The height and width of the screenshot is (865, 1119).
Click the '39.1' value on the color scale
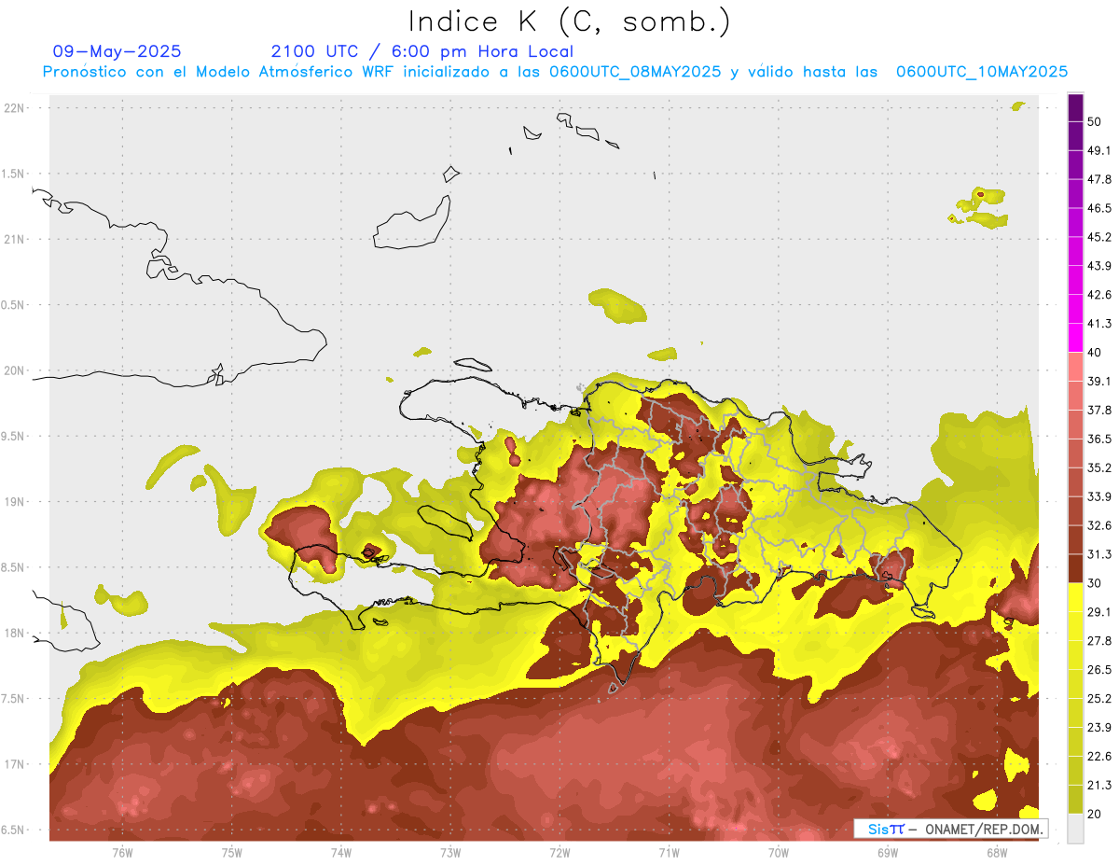(1099, 382)
